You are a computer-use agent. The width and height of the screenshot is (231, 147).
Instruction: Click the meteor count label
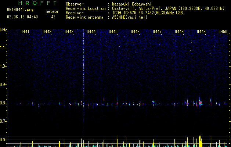tap(52, 11)
